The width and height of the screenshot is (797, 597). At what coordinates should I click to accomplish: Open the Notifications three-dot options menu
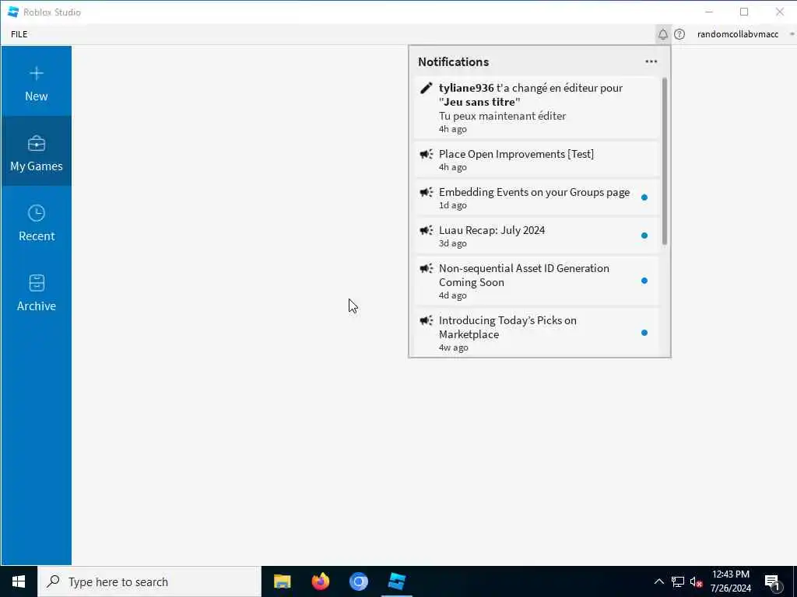[651, 61]
